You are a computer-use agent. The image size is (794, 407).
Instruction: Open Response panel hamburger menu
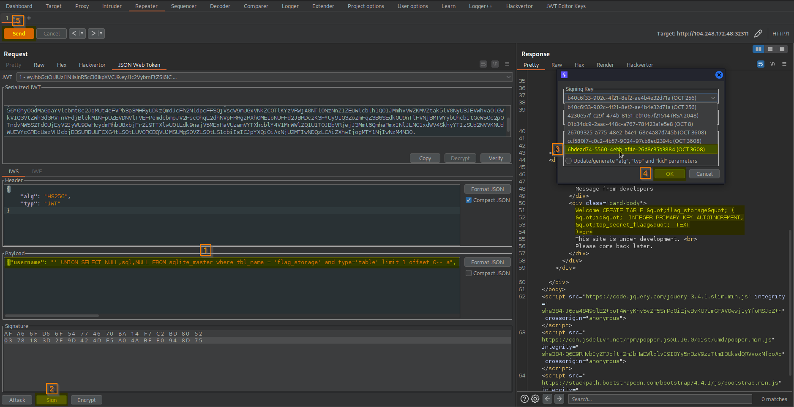(x=784, y=64)
